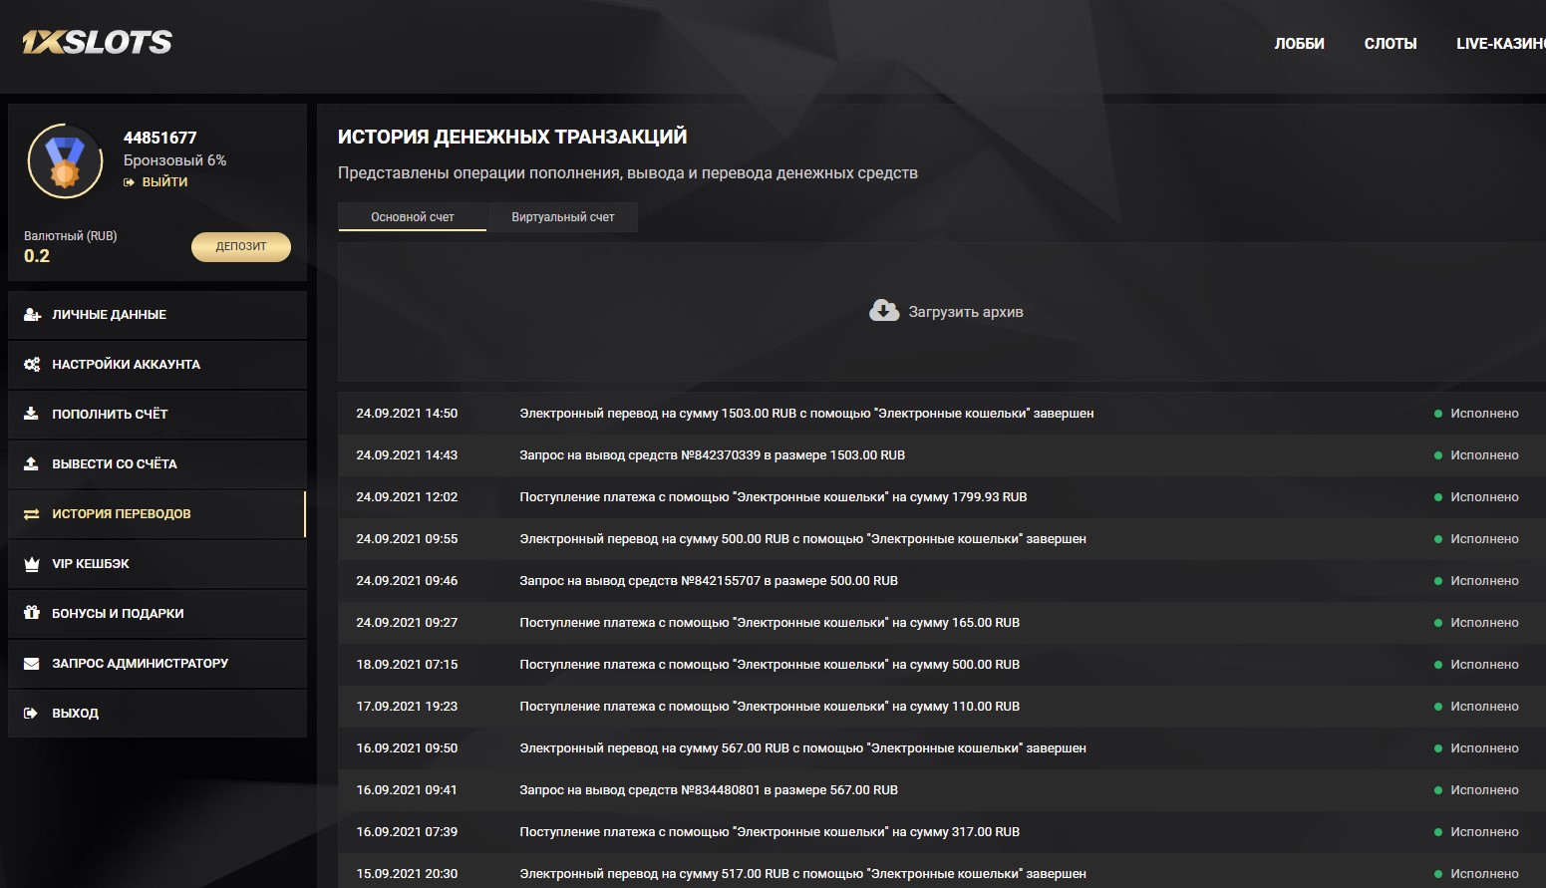Image resolution: width=1546 pixels, height=888 pixels.
Task: Click the 18.09.2021 07:15 transaction date
Action: pyautogui.click(x=407, y=665)
